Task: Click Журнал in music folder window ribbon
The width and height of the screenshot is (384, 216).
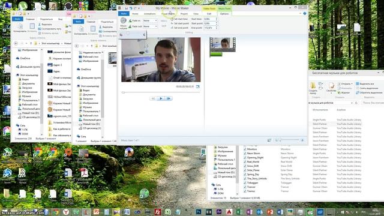Action: point(344,92)
